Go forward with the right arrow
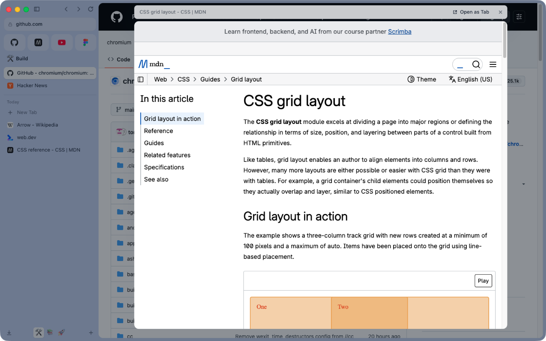546x341 pixels. [x=79, y=9]
